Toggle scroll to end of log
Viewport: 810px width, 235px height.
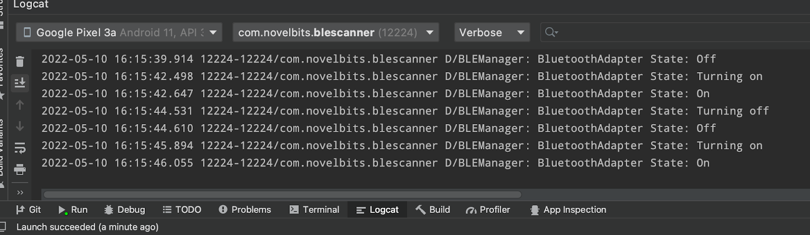tap(20, 83)
